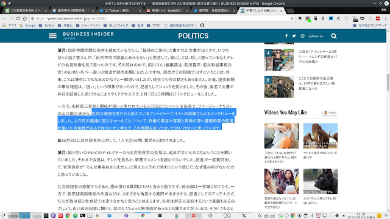390x219 pixels.
Task: Click the browser forward arrow
Action: click(x=11, y=18)
